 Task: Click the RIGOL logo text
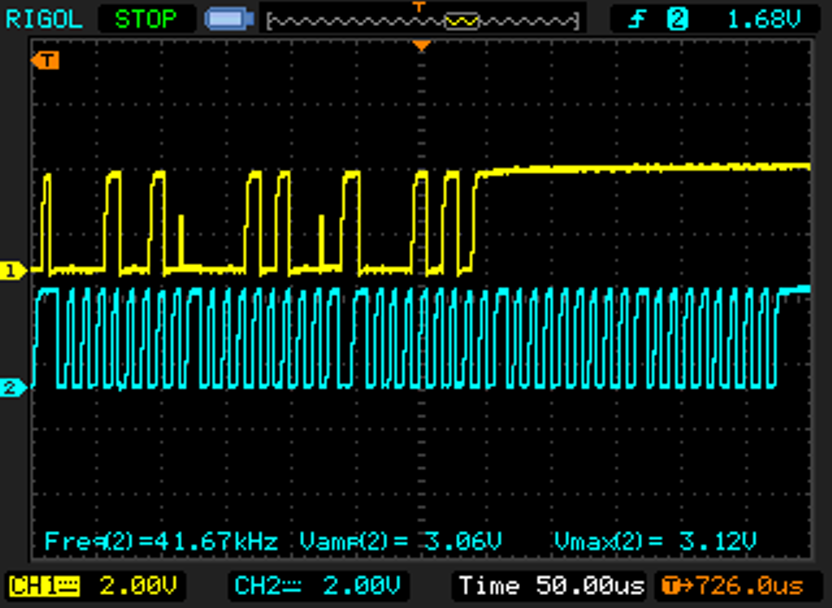click(43, 20)
